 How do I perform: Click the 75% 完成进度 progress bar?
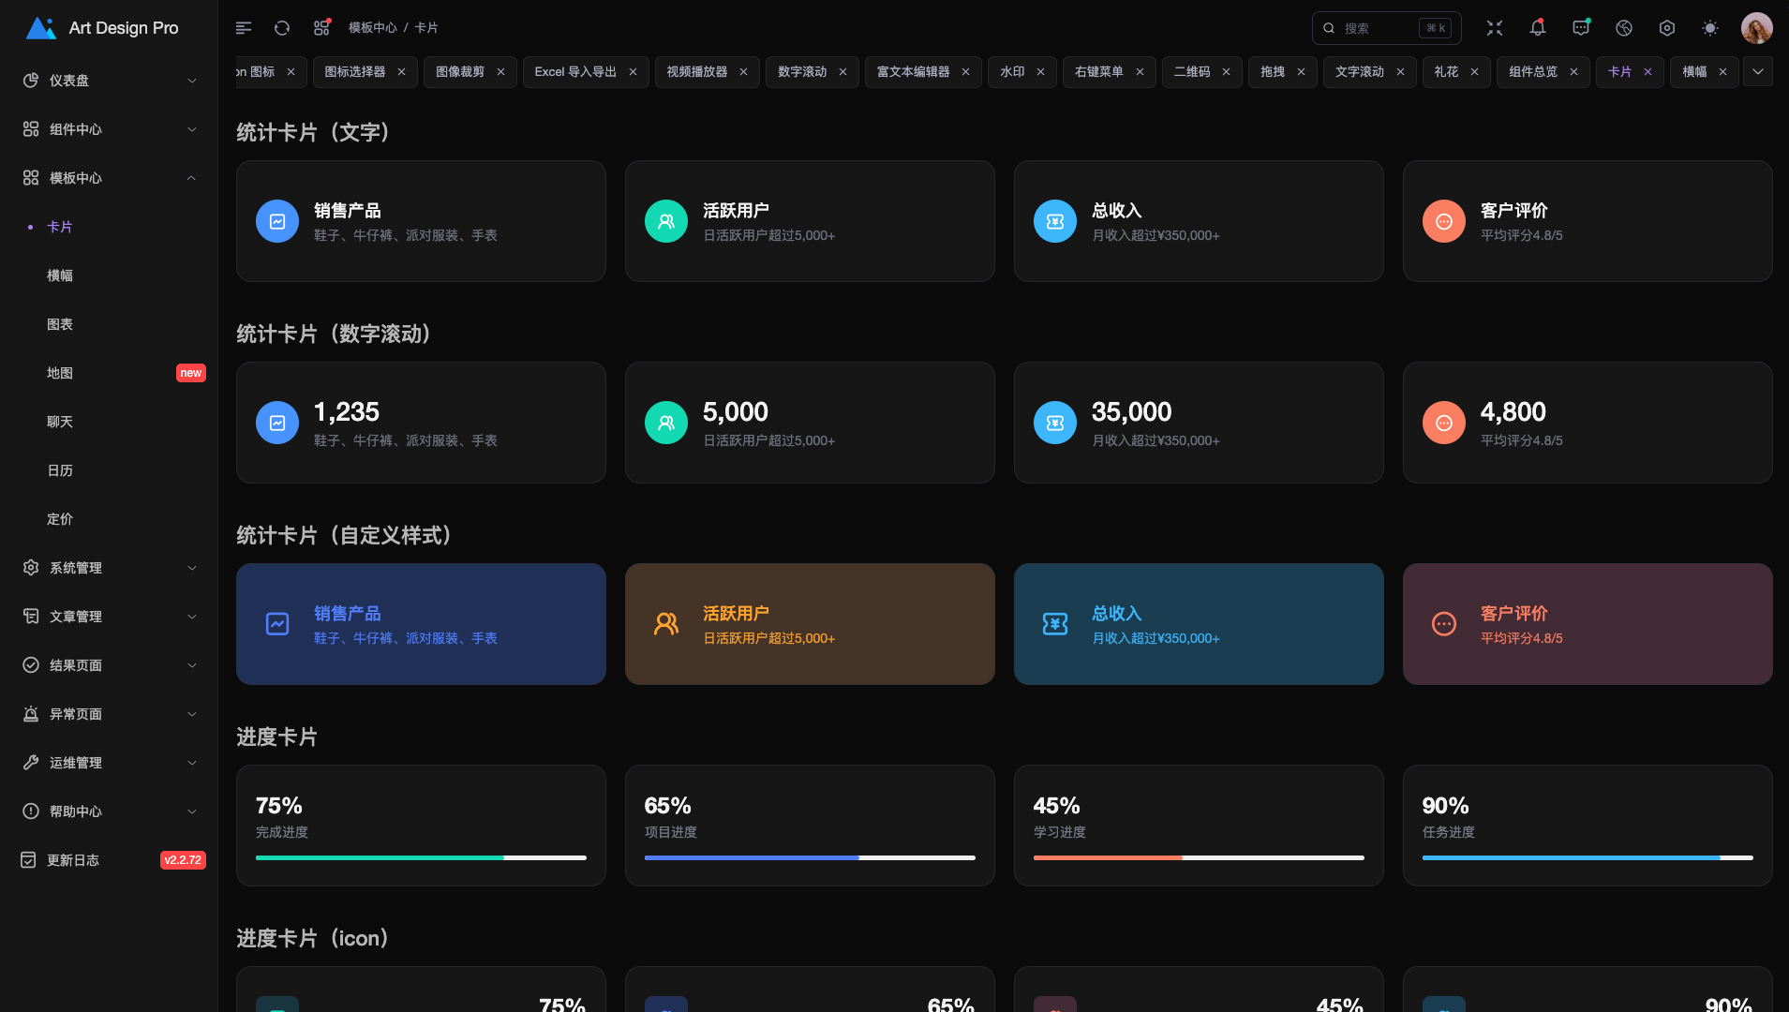[x=421, y=857]
